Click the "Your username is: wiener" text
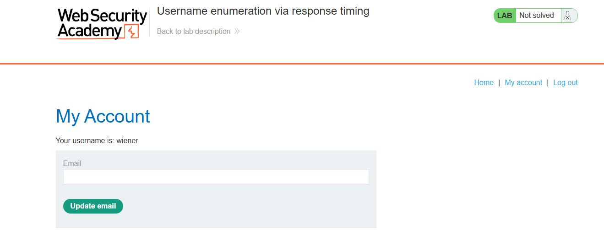 97,141
